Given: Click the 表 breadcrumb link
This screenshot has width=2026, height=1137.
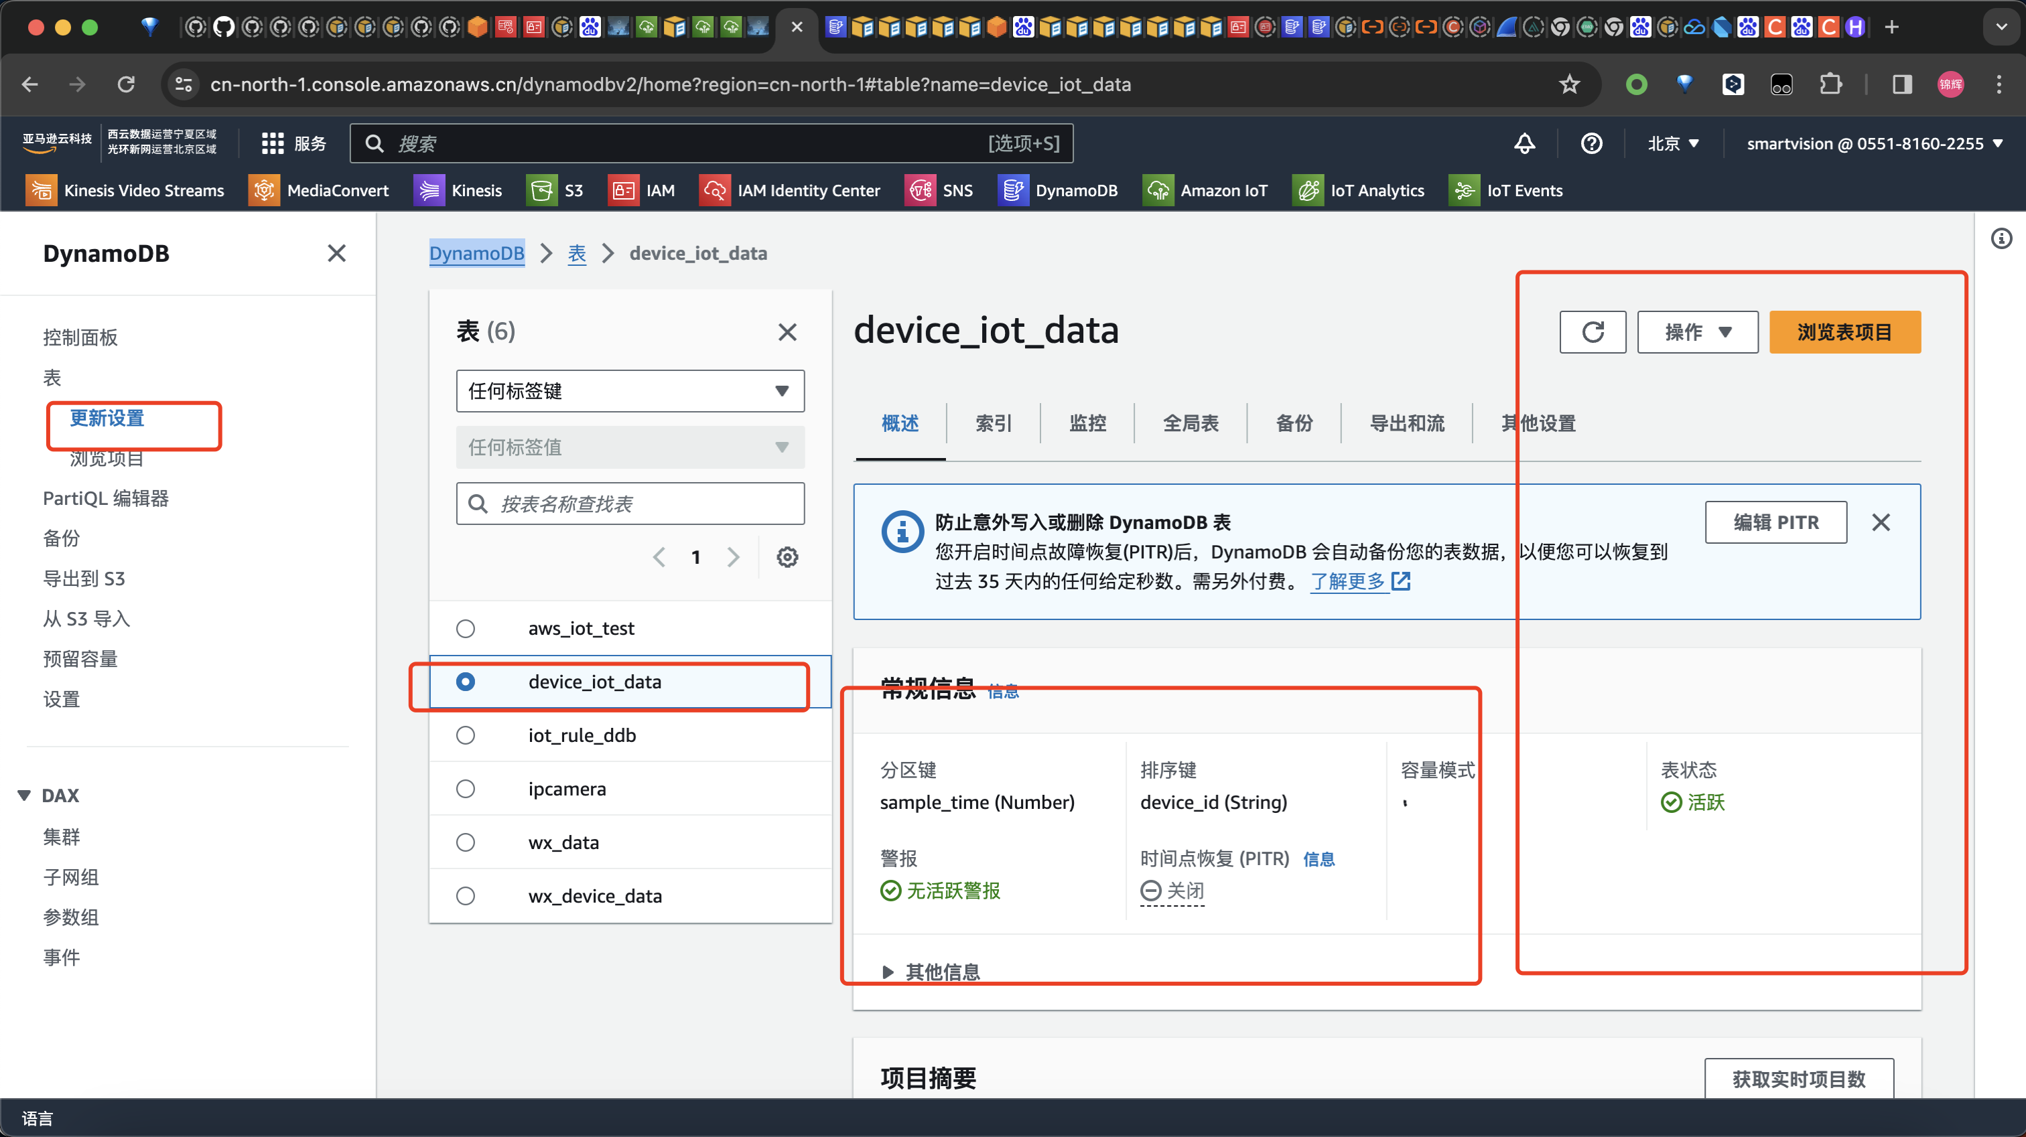Looking at the screenshot, I should pos(576,253).
